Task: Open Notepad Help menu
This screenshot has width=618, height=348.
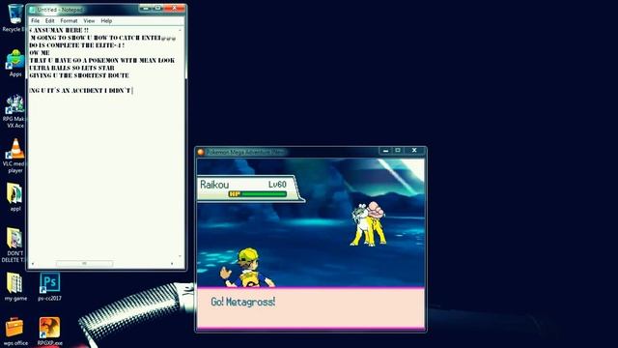Action: click(106, 20)
